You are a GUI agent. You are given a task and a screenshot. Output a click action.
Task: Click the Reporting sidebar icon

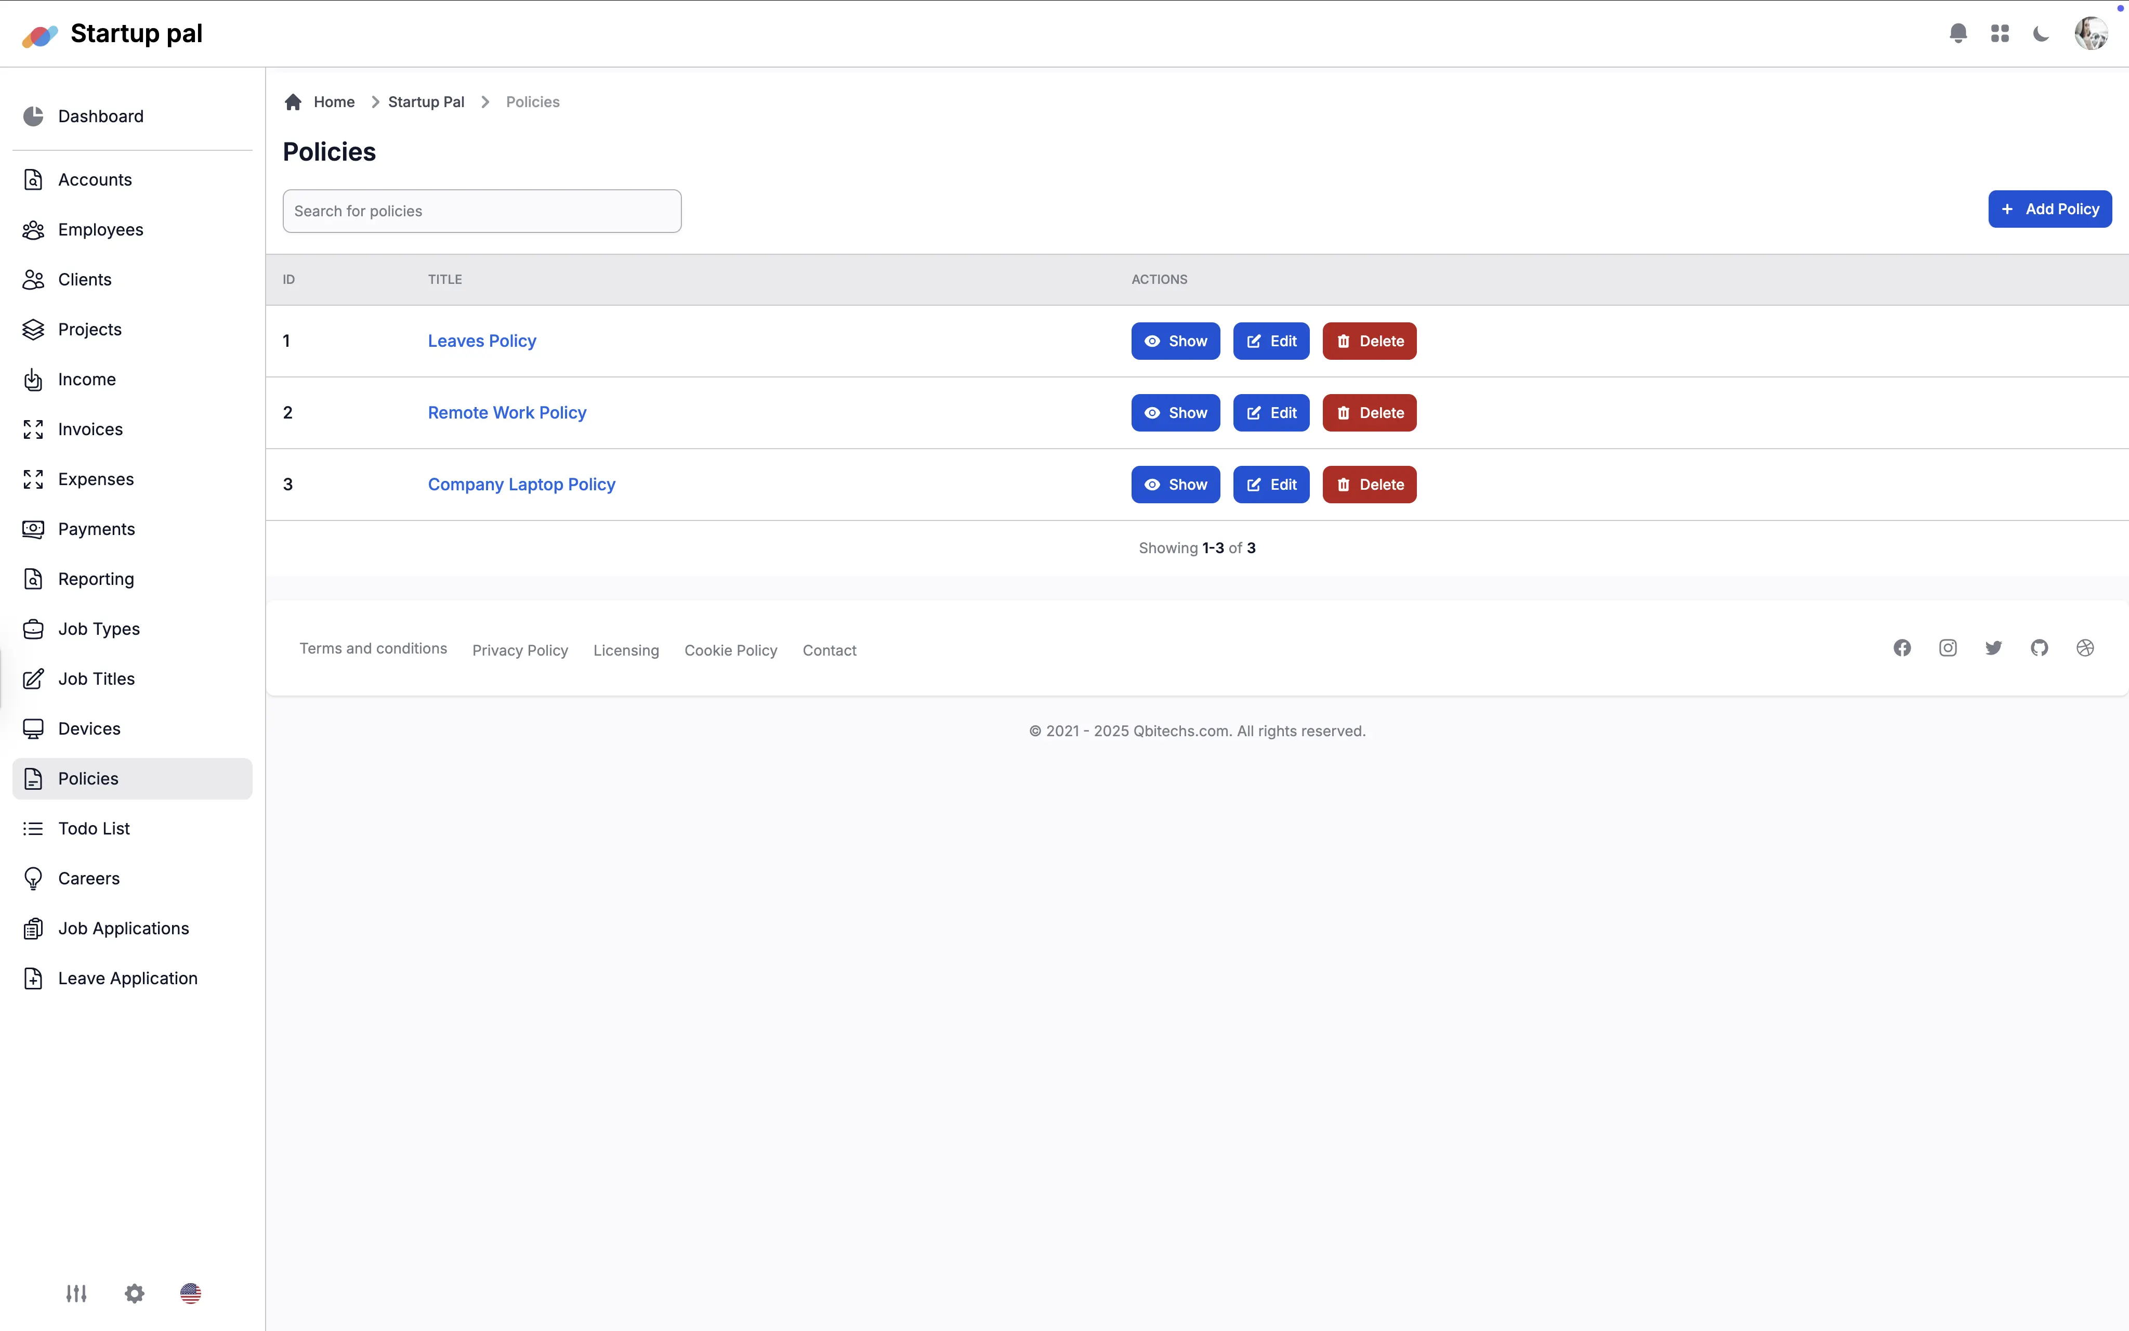[x=33, y=579]
